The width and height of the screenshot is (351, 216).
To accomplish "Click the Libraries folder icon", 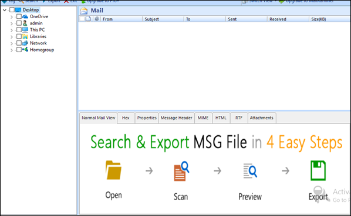I will pyautogui.click(x=25, y=37).
